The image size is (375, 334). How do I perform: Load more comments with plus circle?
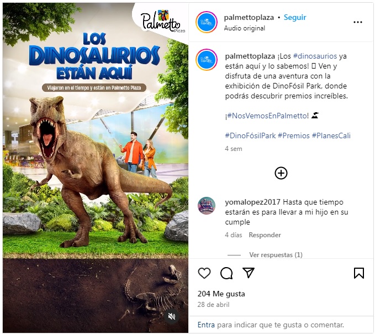pos(281,173)
